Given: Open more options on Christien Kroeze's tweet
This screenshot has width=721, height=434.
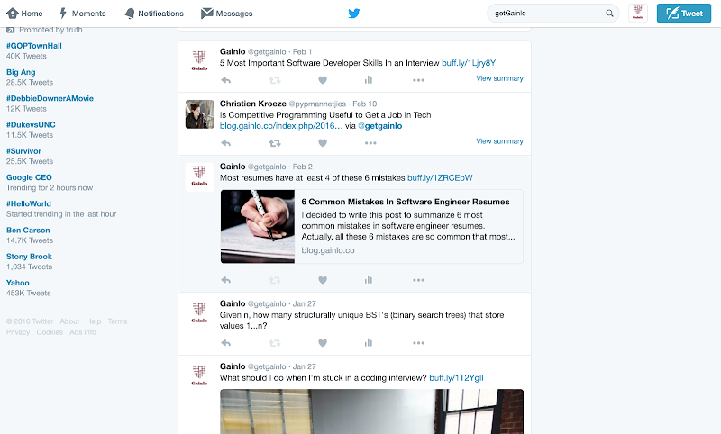Looking at the screenshot, I should 370,143.
